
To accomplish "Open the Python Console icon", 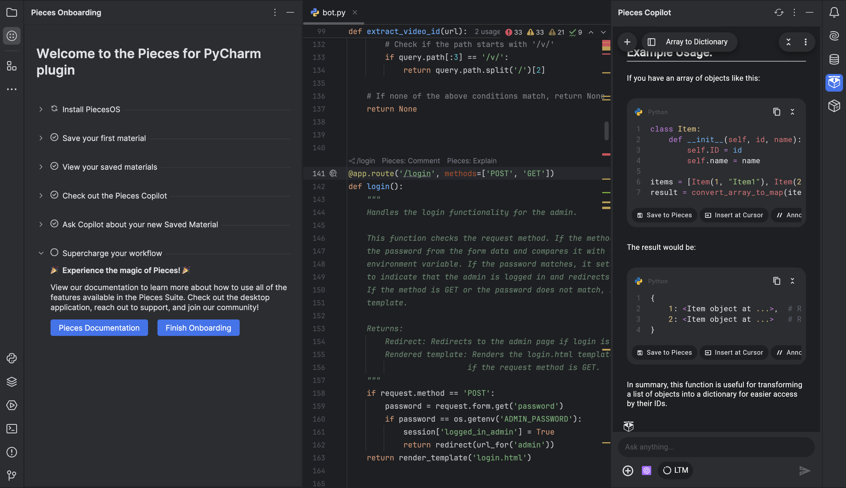I will pos(12,358).
